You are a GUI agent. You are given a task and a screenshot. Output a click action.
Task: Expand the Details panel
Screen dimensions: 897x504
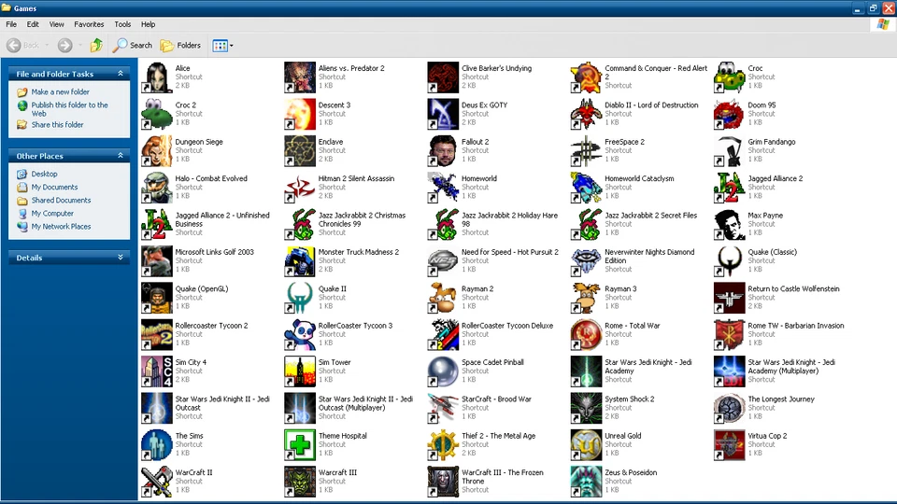(121, 258)
